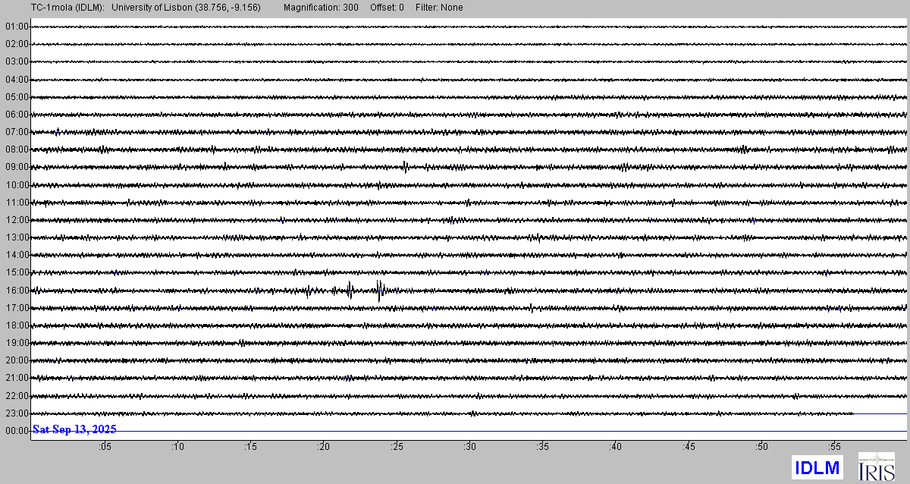The image size is (910, 484).
Task: Click the blue marker on the 19:00 trace
Action: (x=242, y=343)
